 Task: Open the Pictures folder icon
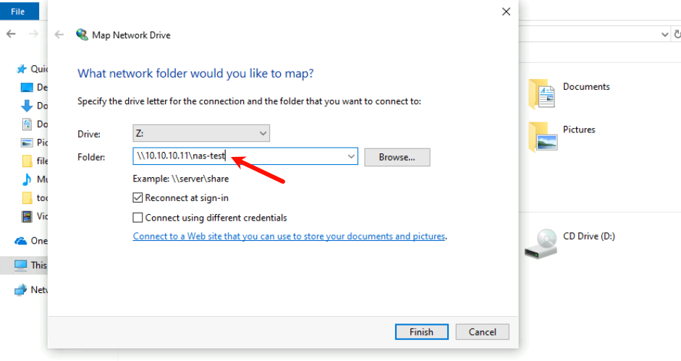542,136
